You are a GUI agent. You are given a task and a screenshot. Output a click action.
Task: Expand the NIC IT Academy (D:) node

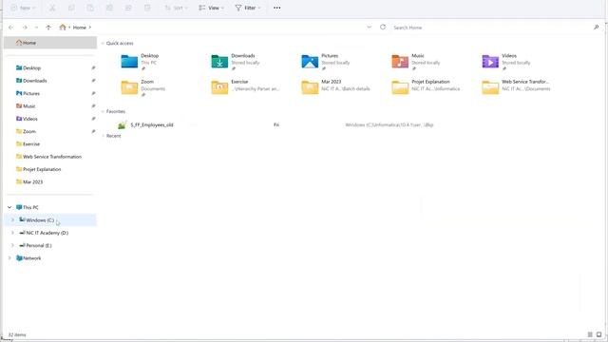click(12, 233)
